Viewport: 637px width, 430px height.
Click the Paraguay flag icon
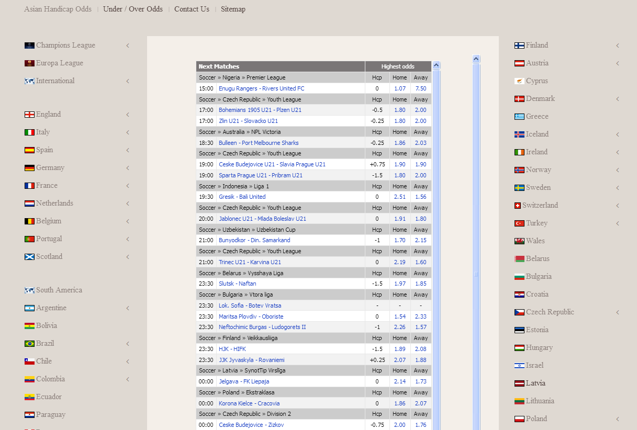[x=29, y=415]
